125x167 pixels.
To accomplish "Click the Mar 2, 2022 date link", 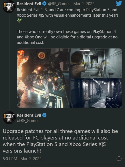I will [x=84, y=4].
